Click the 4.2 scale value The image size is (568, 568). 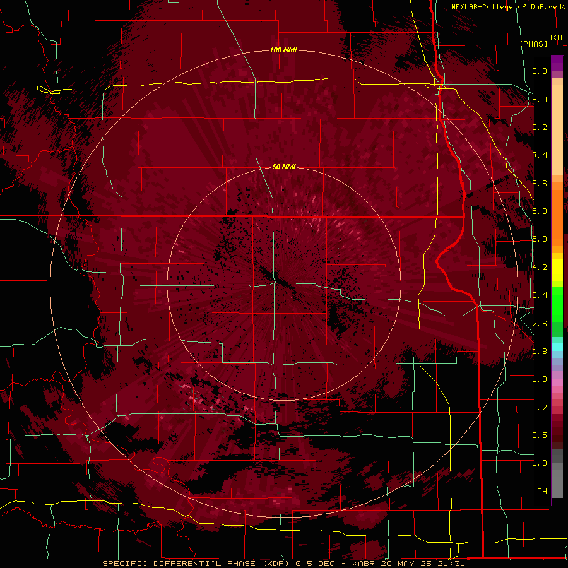540,268
